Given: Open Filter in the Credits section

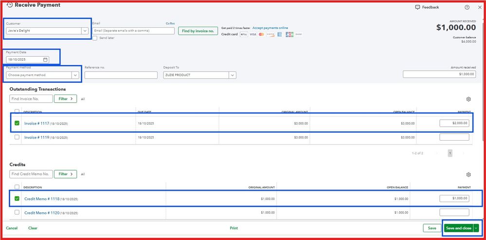Looking at the screenshot, I should pos(65,174).
